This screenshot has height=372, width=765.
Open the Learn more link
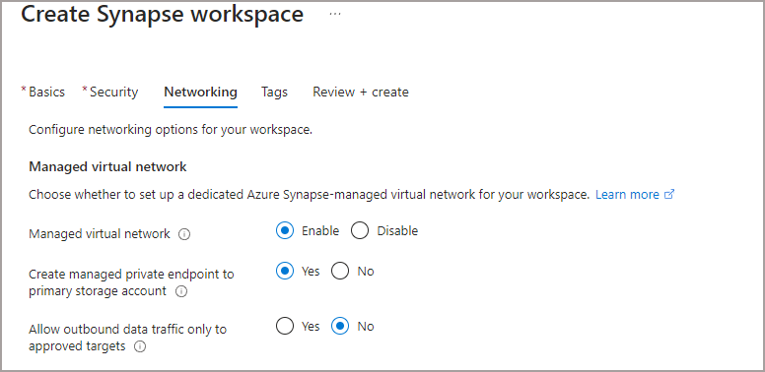(x=627, y=194)
